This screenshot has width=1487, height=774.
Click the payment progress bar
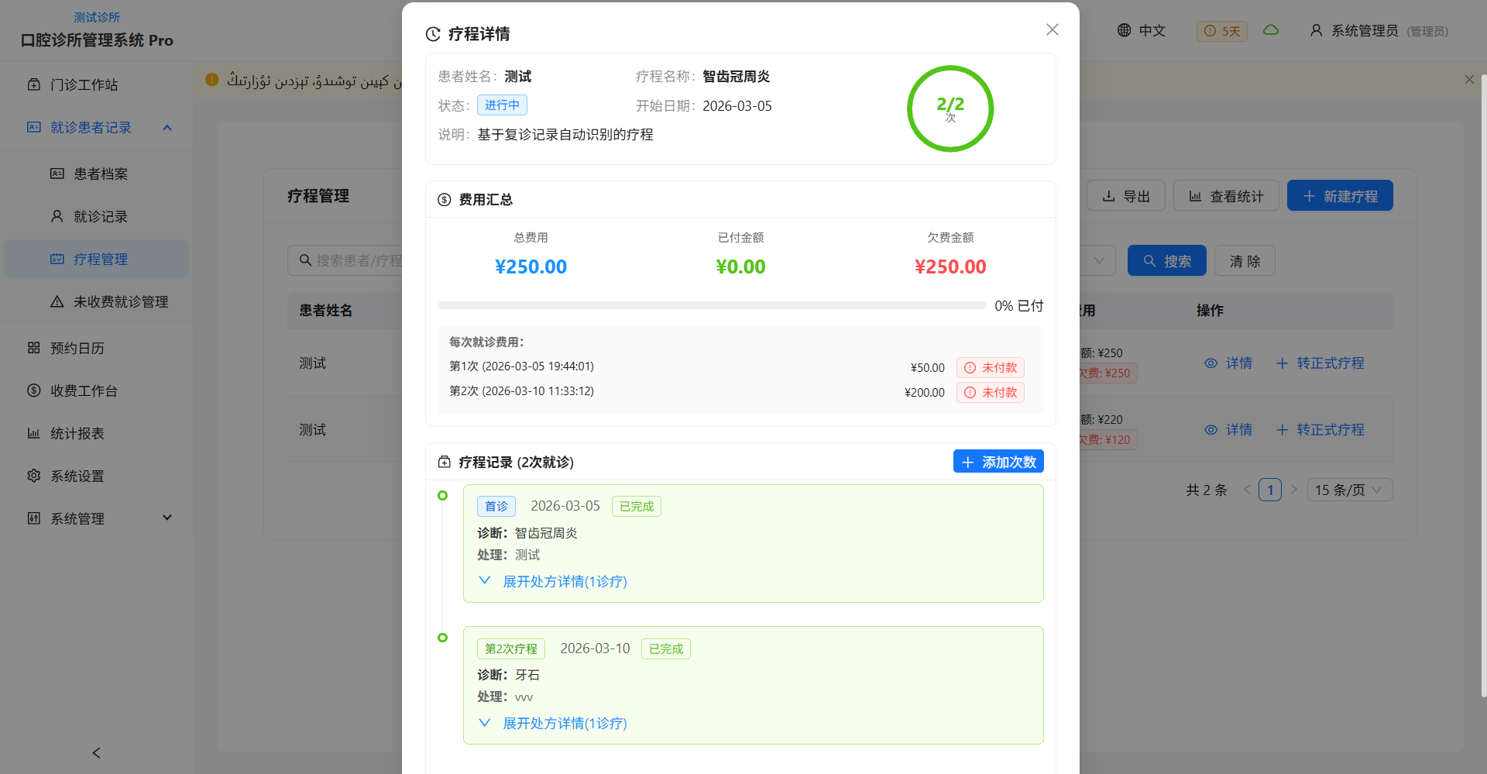711,306
